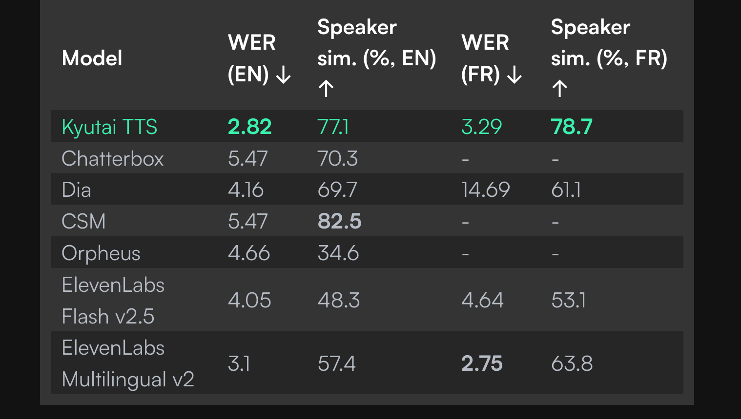Select ElevenLabs Flash v2.5 model name
The width and height of the screenshot is (741, 419).
click(113, 301)
